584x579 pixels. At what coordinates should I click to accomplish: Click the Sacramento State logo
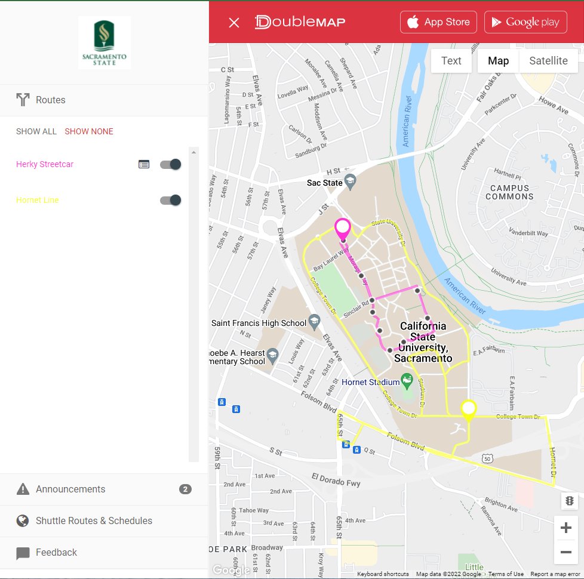pos(104,43)
